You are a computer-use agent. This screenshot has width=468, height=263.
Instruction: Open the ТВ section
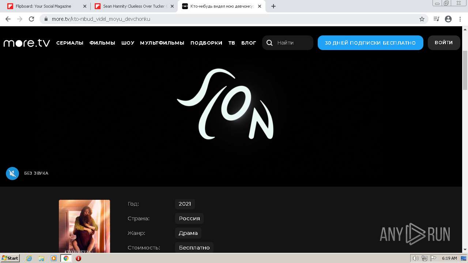(232, 43)
